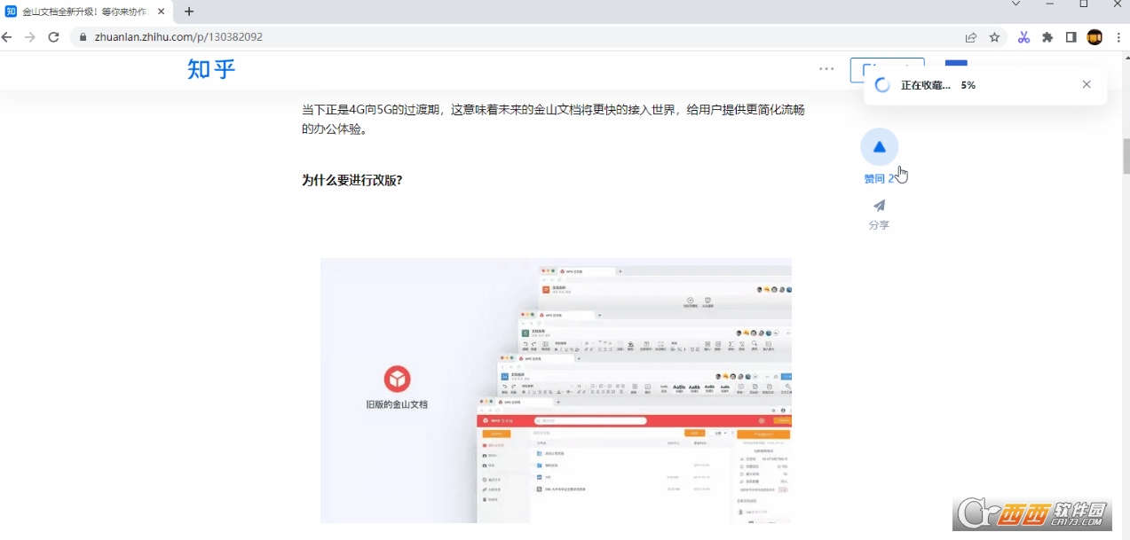Click the 正在收藏 progress spinner

click(x=882, y=85)
